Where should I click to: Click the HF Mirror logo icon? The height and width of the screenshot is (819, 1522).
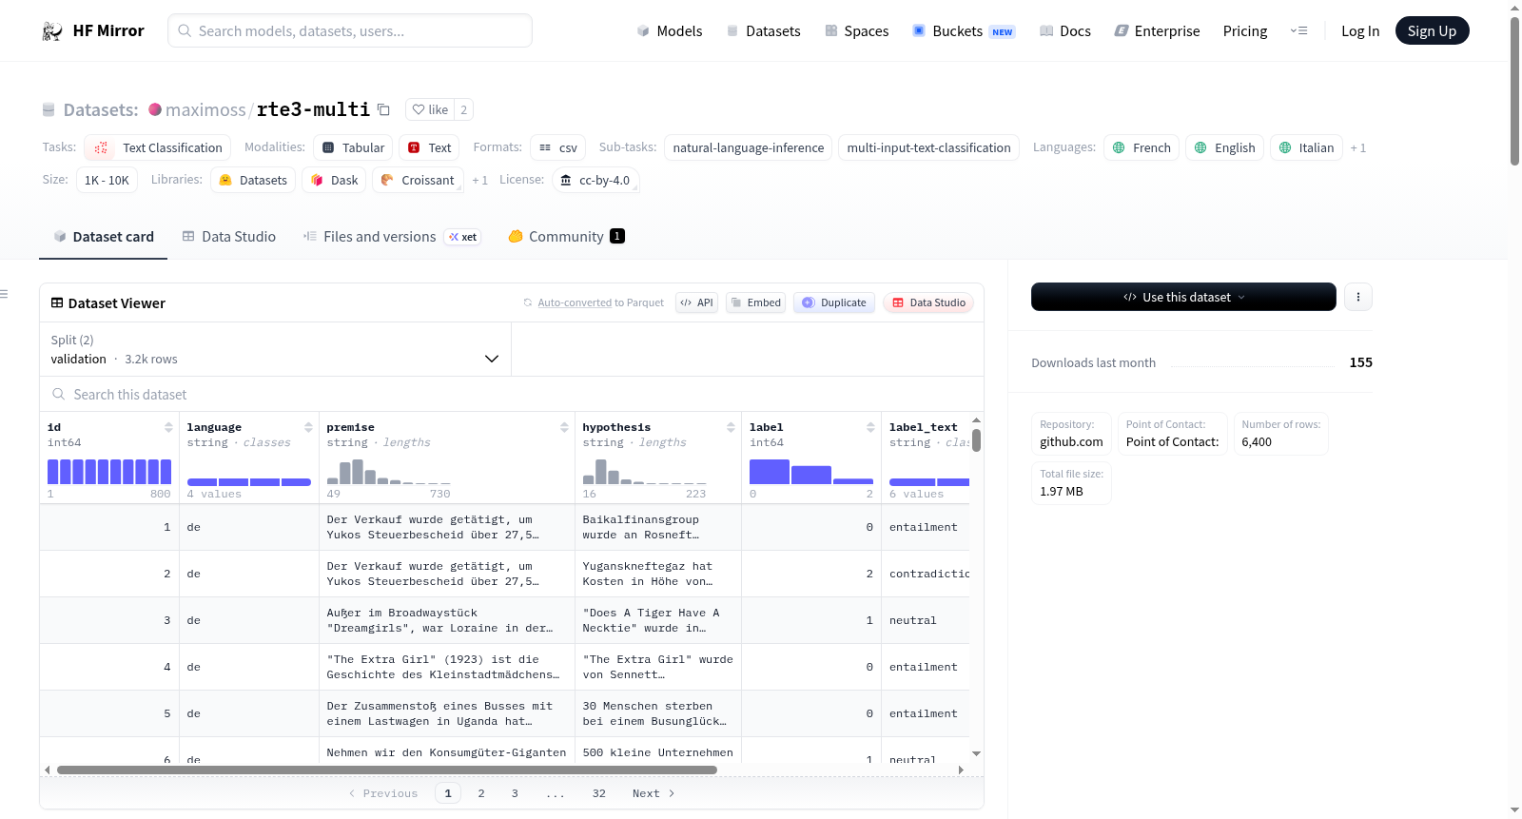tap(52, 31)
